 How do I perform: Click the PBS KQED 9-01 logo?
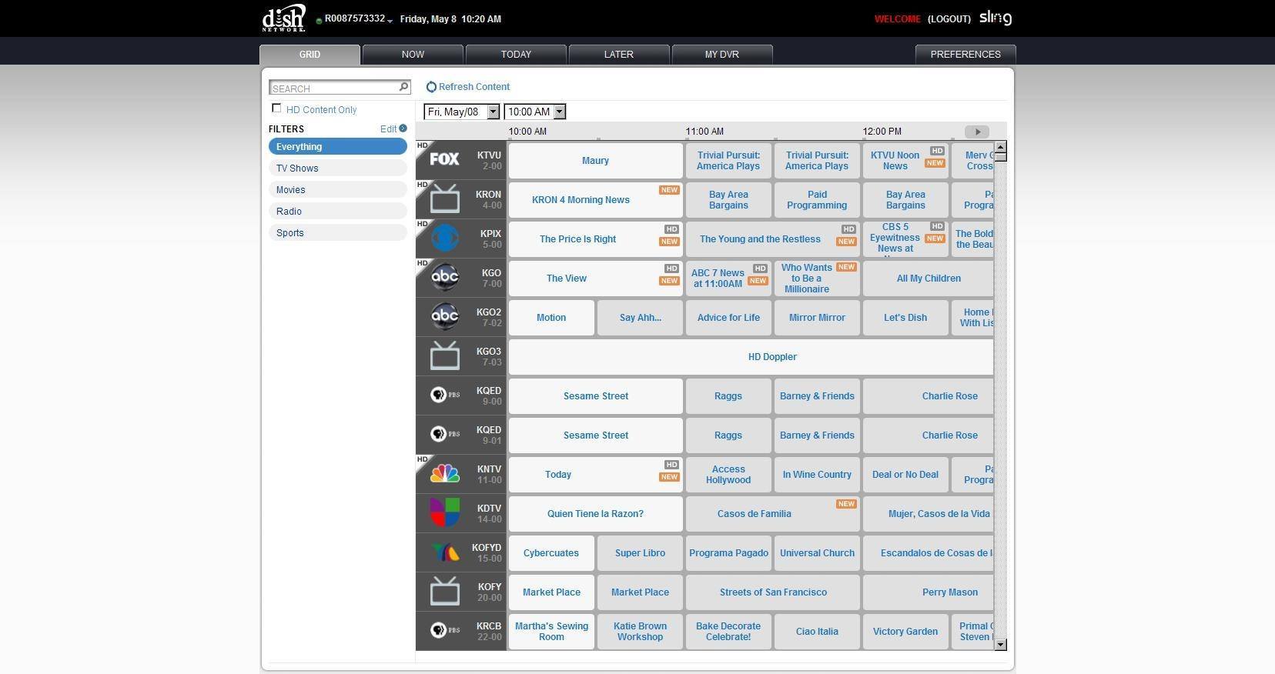pos(444,434)
